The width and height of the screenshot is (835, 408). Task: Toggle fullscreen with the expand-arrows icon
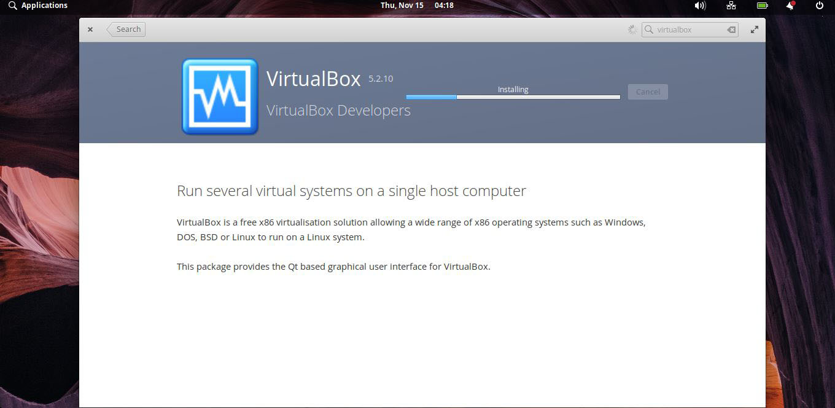click(x=754, y=29)
